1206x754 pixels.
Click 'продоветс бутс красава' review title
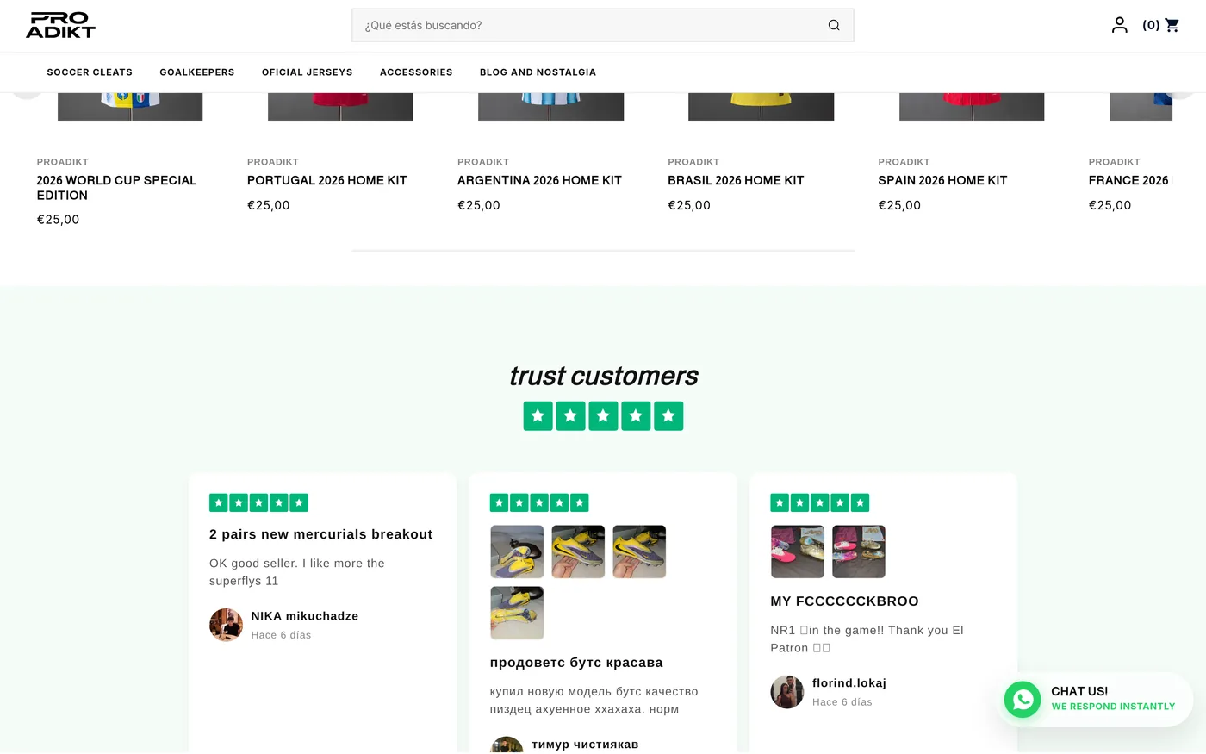coord(576,663)
